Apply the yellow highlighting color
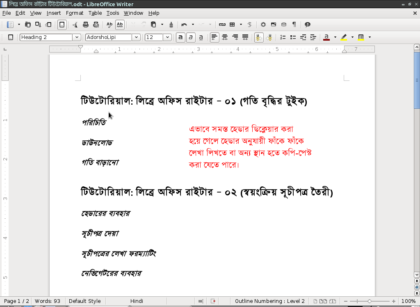The image size is (420, 307). point(344,37)
